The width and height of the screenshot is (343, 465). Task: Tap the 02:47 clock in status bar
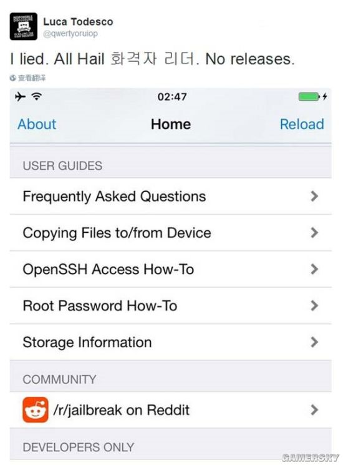(172, 97)
